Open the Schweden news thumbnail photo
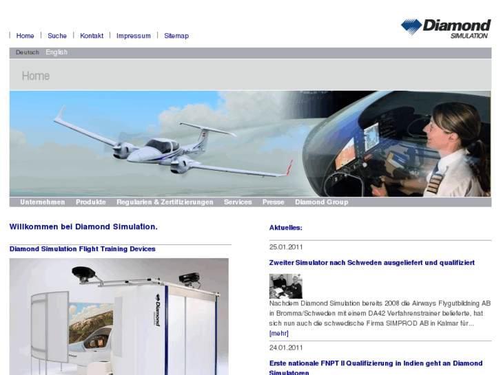The width and height of the screenshot is (501, 375). point(286,286)
